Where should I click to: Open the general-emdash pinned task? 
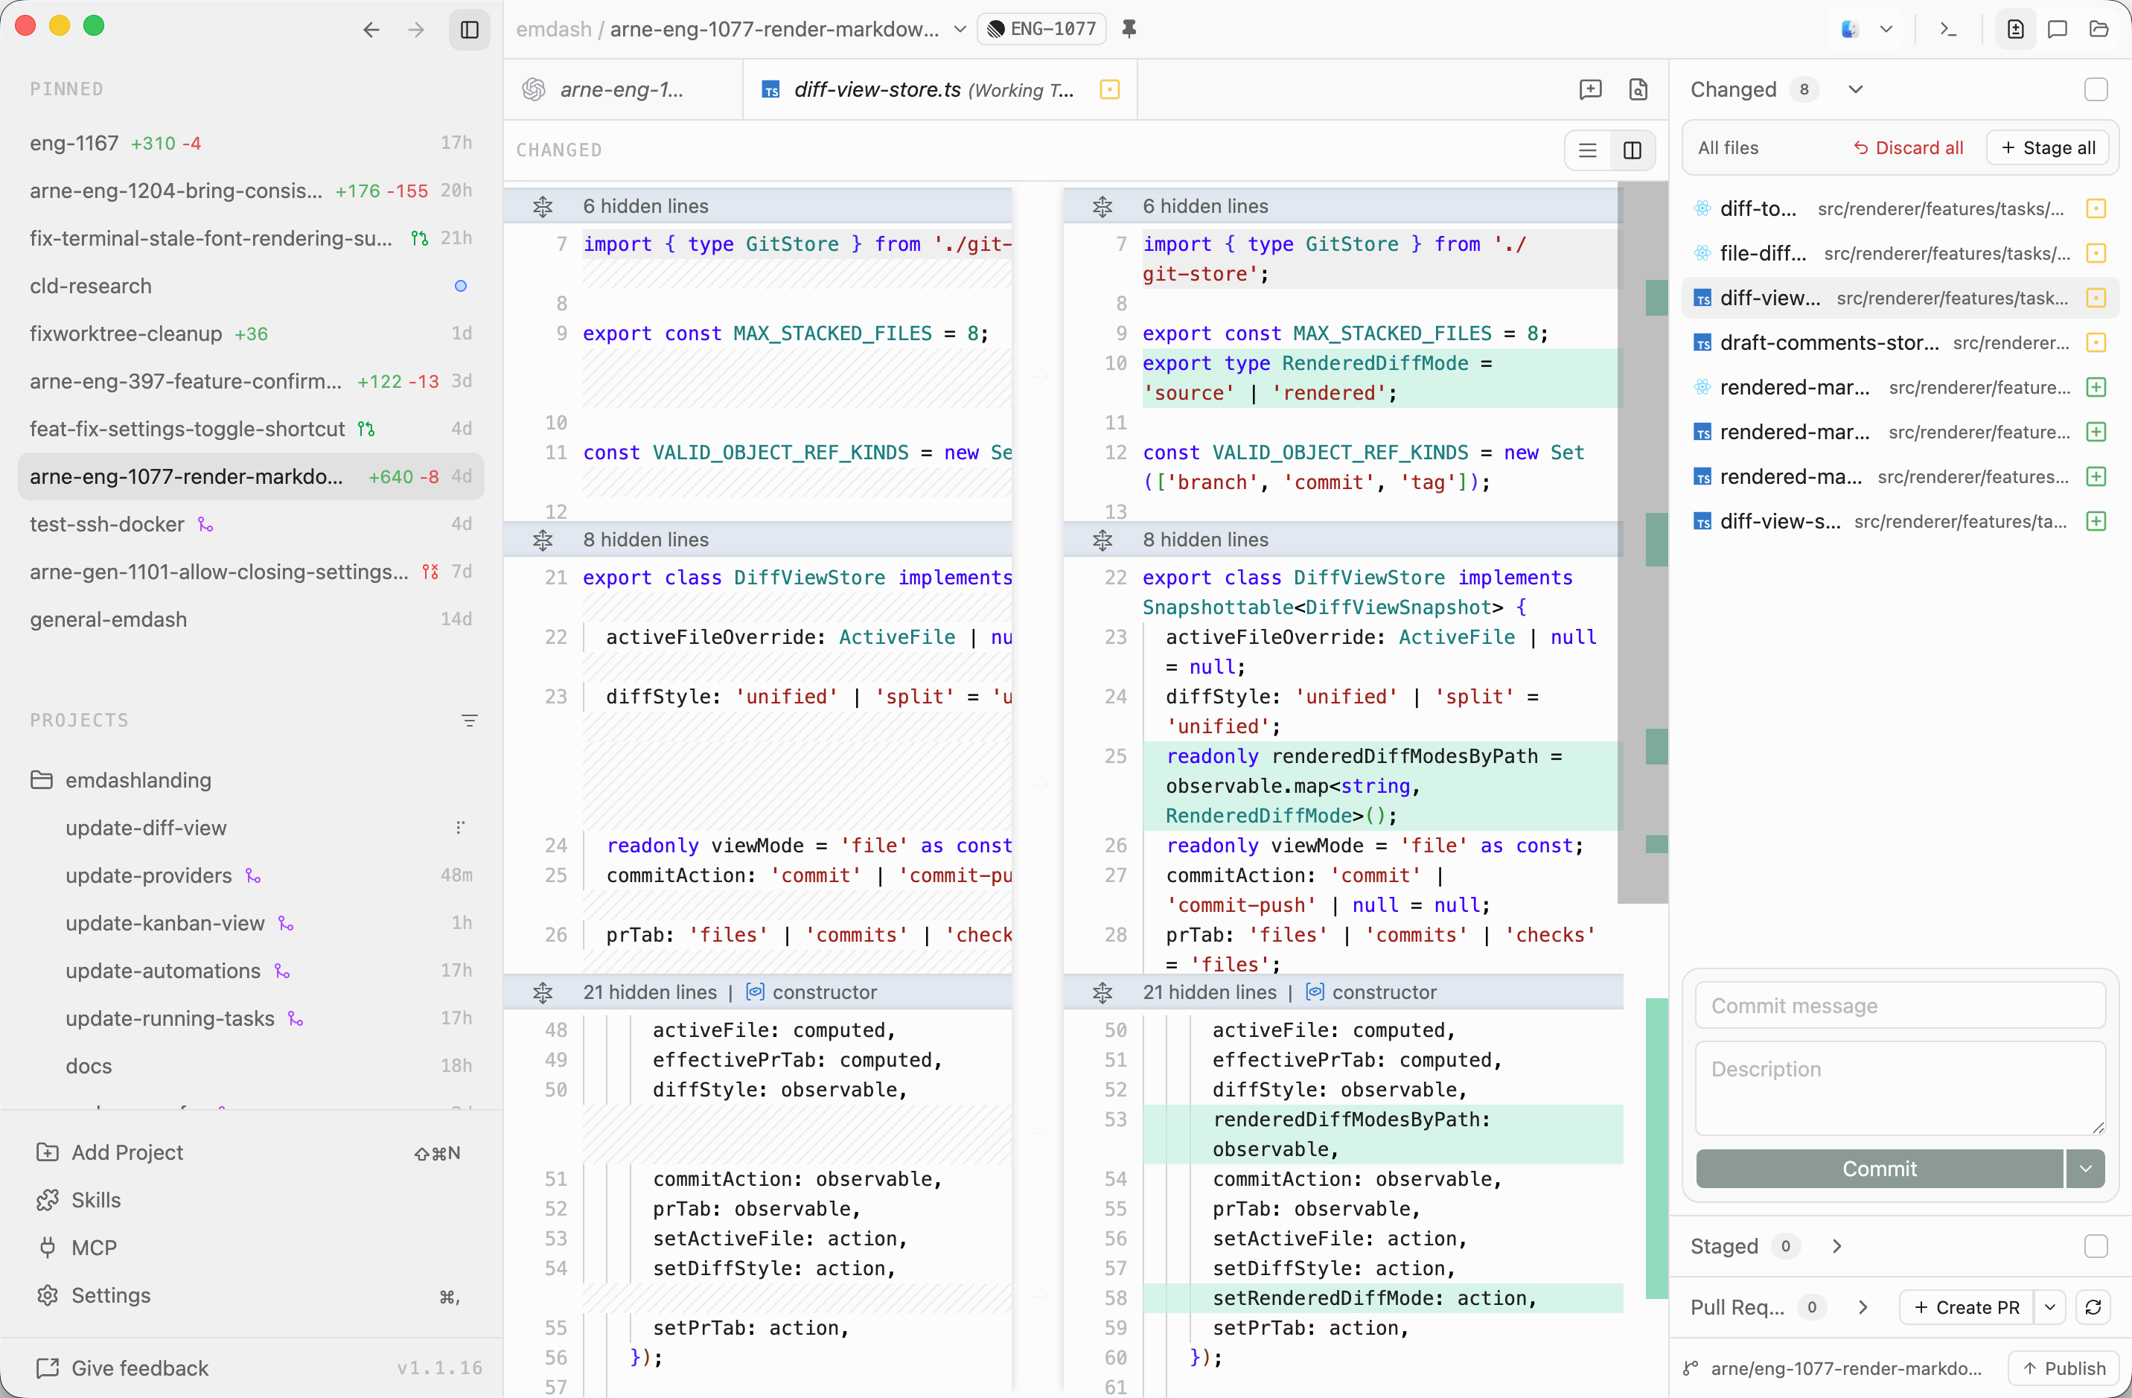point(251,619)
